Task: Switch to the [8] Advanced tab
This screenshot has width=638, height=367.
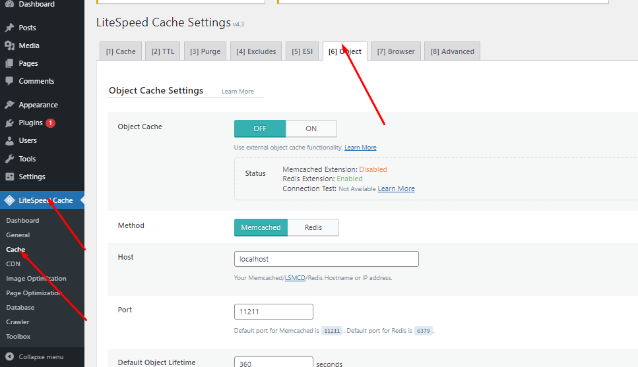Action: (452, 51)
